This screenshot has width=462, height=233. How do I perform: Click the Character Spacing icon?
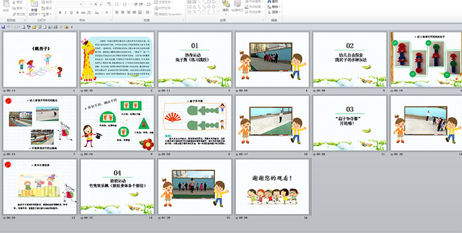click(x=89, y=12)
